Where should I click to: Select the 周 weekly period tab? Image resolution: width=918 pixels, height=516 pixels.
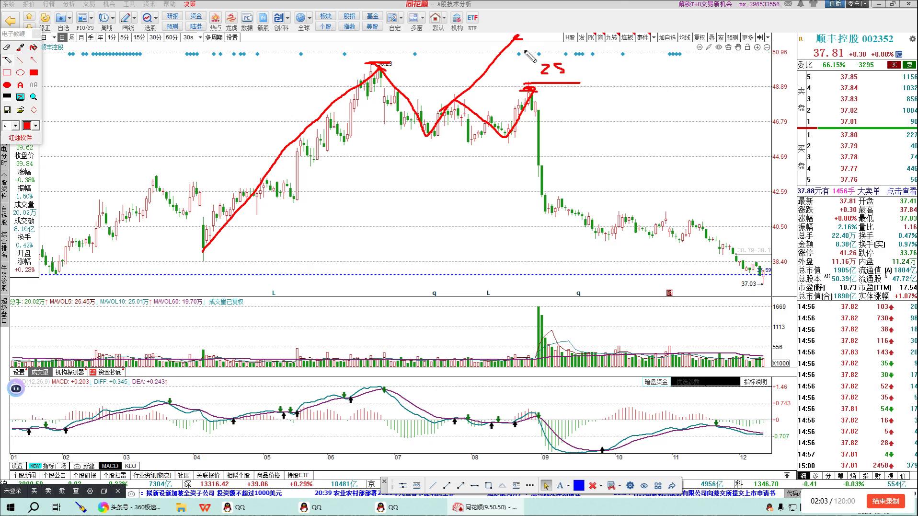click(71, 37)
